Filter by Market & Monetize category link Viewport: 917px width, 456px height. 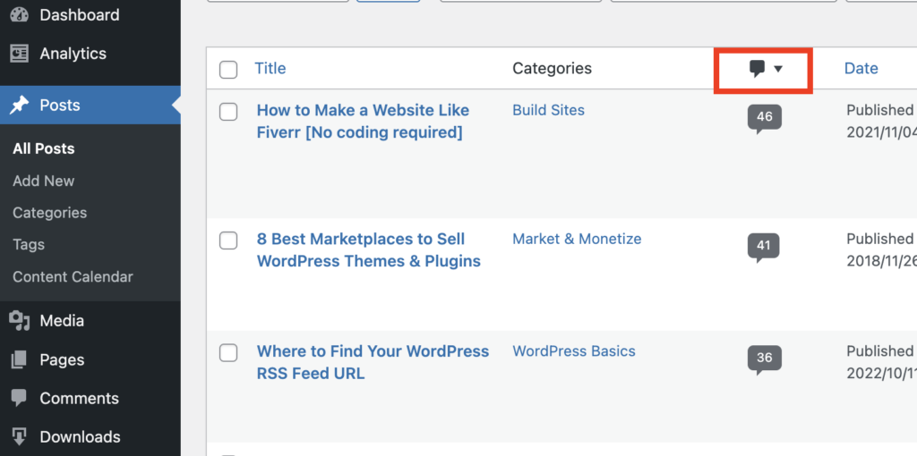click(577, 239)
